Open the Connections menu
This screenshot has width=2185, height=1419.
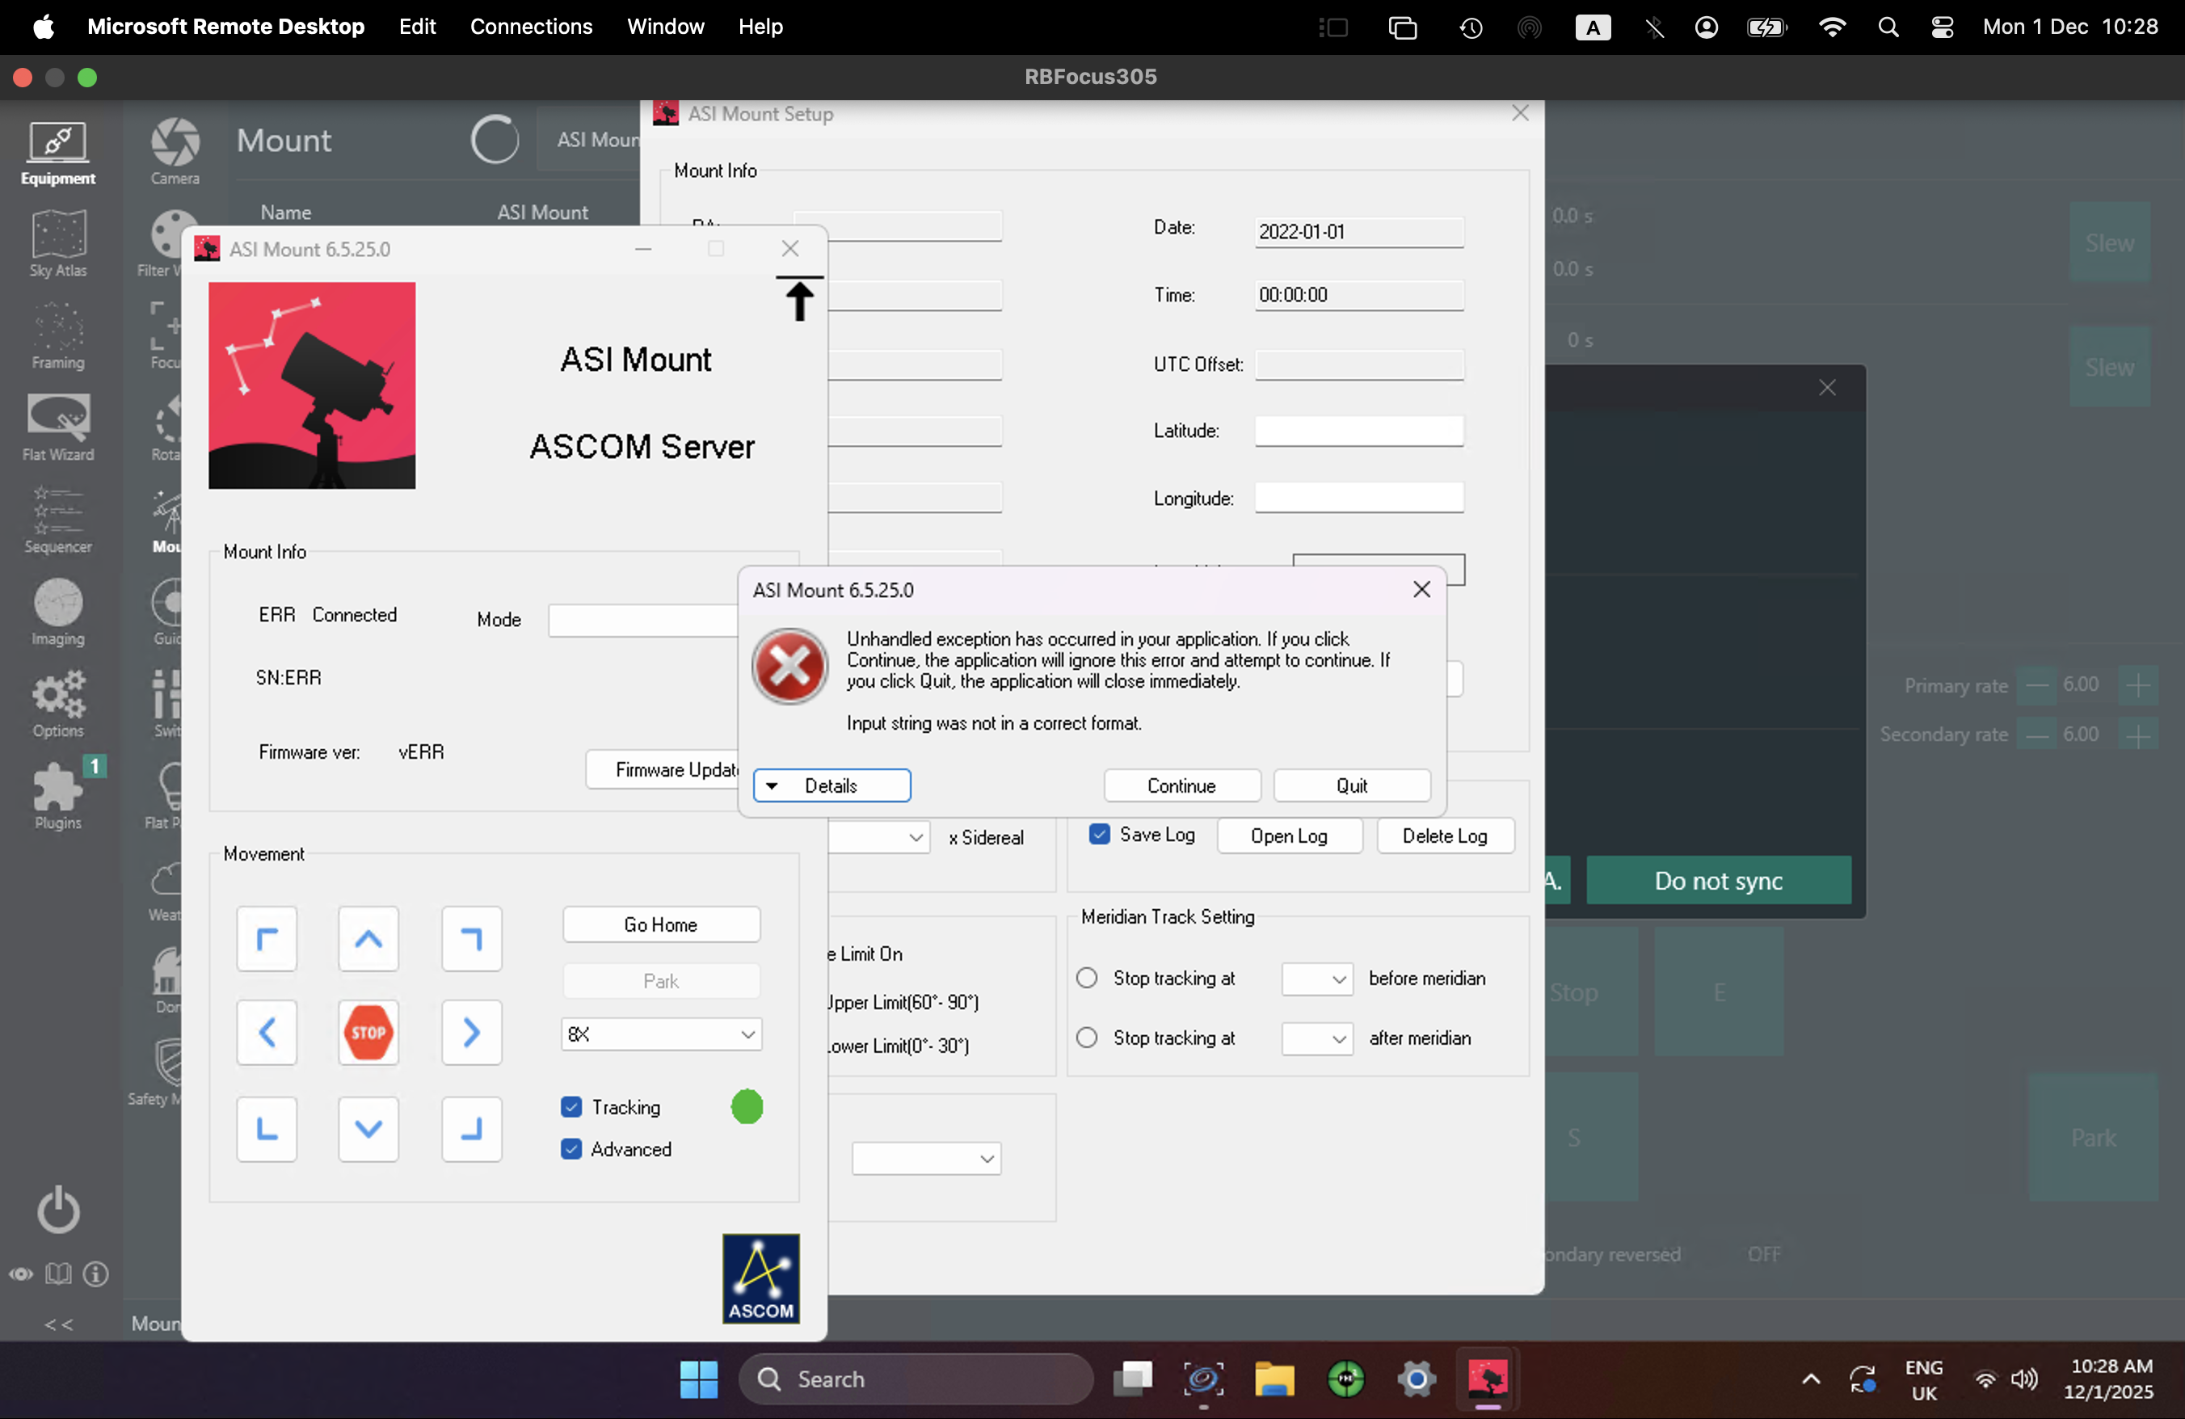[x=531, y=27]
